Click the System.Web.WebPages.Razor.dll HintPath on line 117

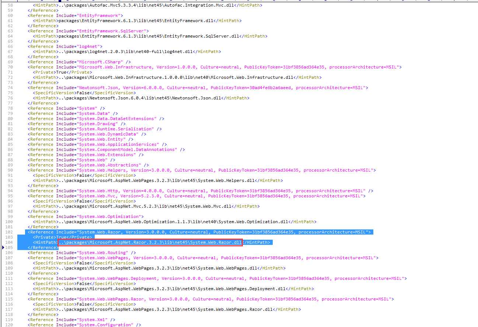(167, 309)
